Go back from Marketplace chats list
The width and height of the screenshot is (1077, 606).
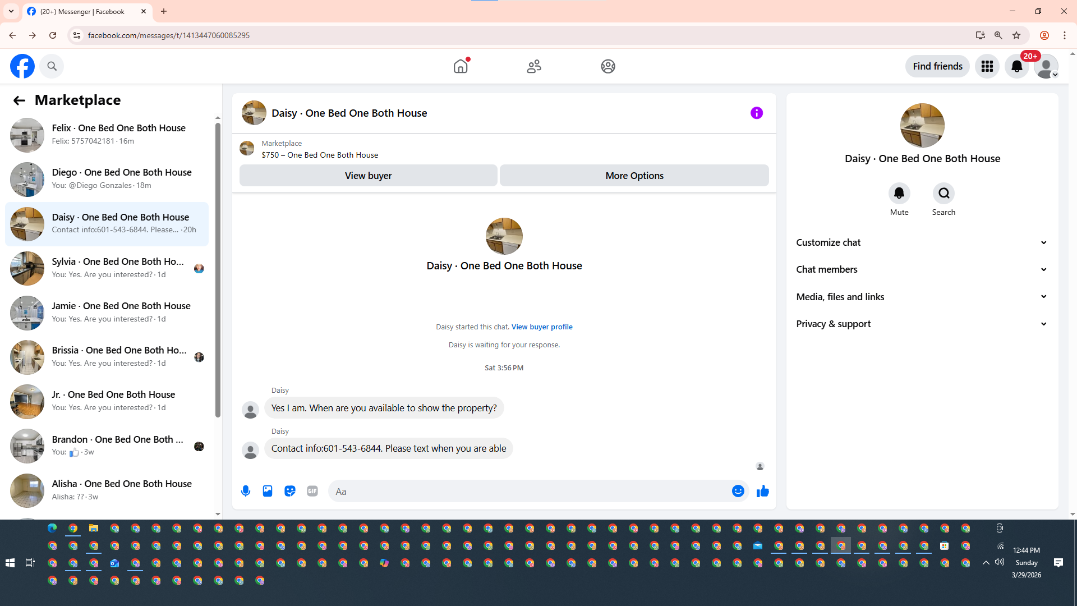[x=19, y=100]
